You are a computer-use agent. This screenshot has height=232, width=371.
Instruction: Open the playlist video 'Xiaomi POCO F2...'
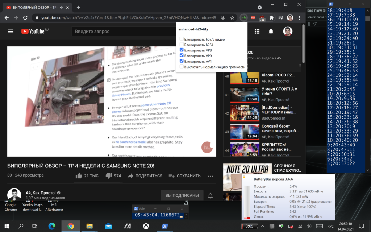tap(278, 75)
